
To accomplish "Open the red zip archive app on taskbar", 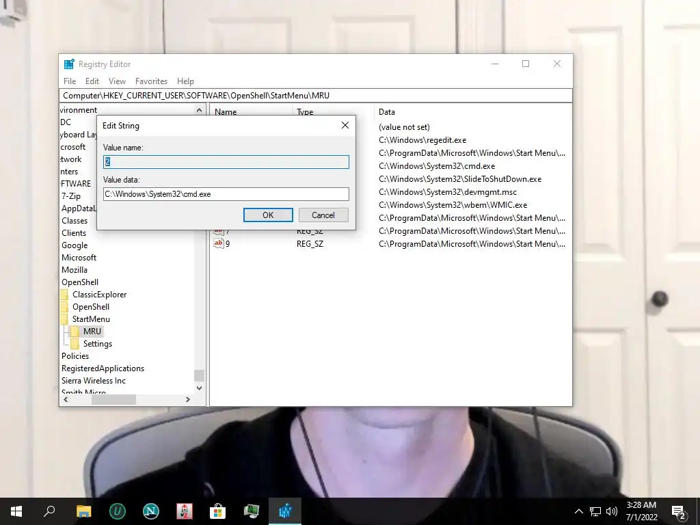I will click(x=185, y=511).
